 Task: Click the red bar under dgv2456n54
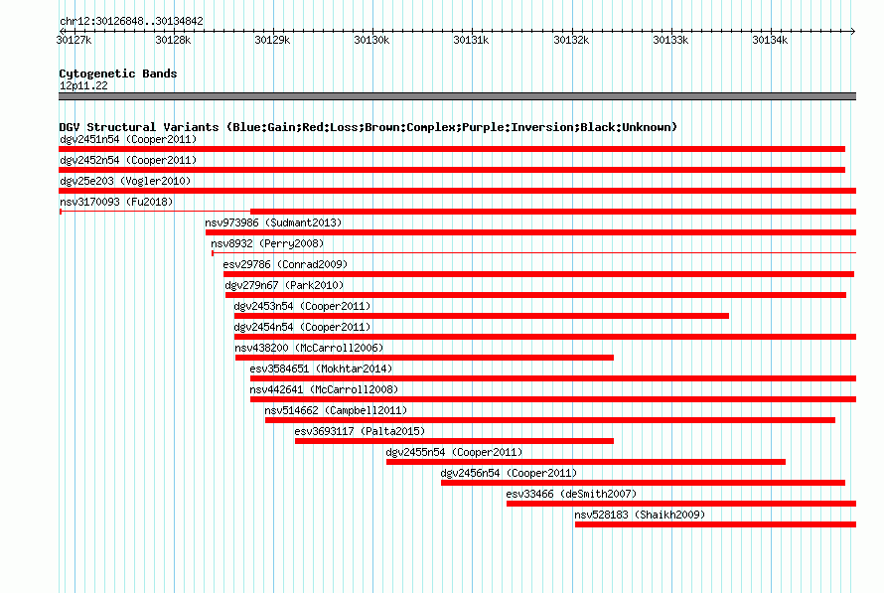644,483
